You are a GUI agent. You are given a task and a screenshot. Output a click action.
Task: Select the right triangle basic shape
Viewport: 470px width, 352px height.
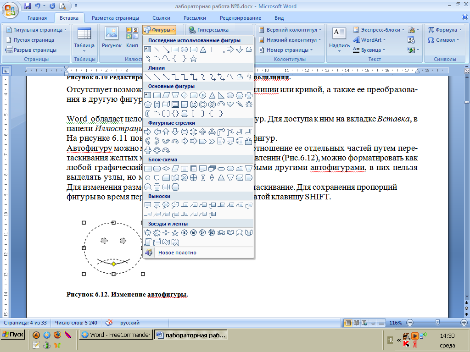pyautogui.click(x=221, y=95)
